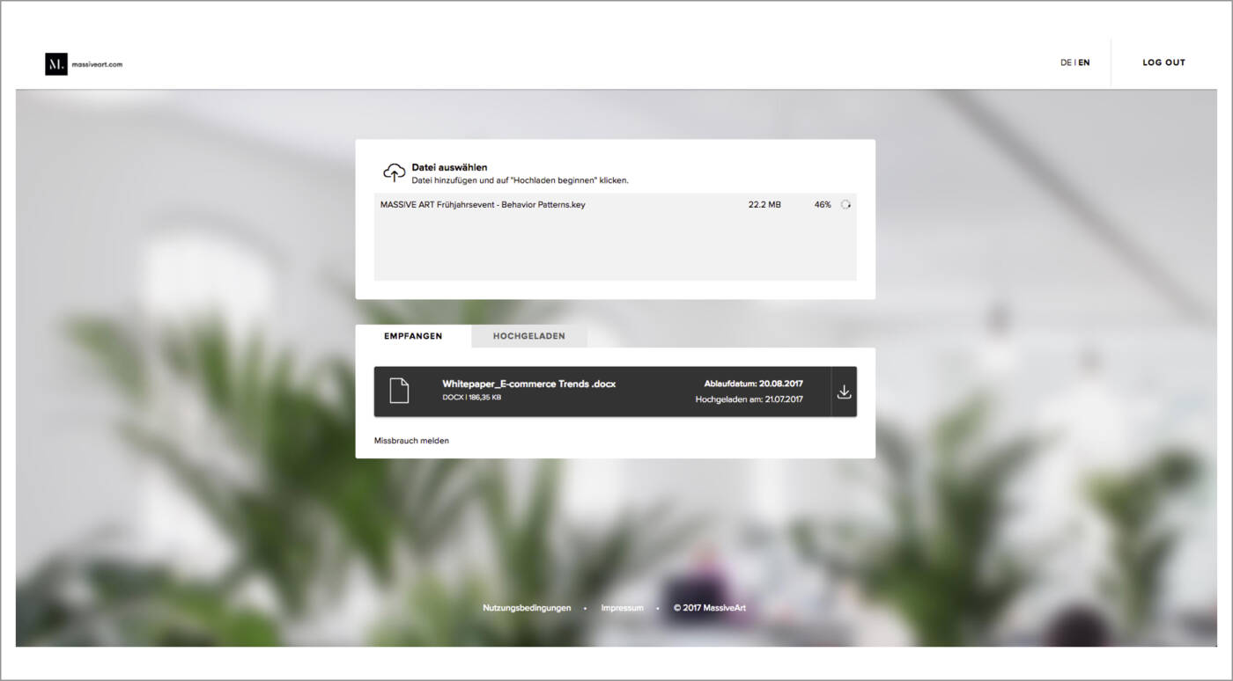Download the Whitepaper file via arrow icon
Screen dimensions: 1233x681
pyautogui.click(x=844, y=392)
